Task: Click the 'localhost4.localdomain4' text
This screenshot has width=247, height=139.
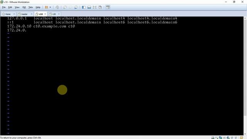Action: (x=152, y=18)
